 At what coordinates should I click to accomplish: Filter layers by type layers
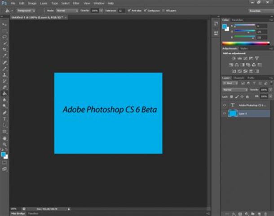tap(254, 83)
